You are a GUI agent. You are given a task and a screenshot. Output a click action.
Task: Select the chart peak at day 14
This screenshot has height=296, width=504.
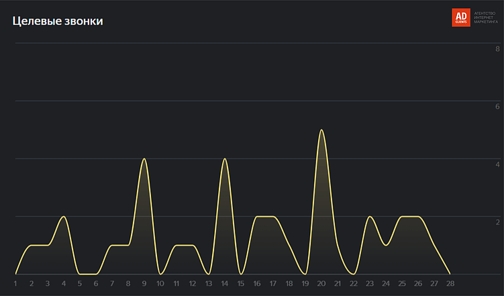pos(224,159)
